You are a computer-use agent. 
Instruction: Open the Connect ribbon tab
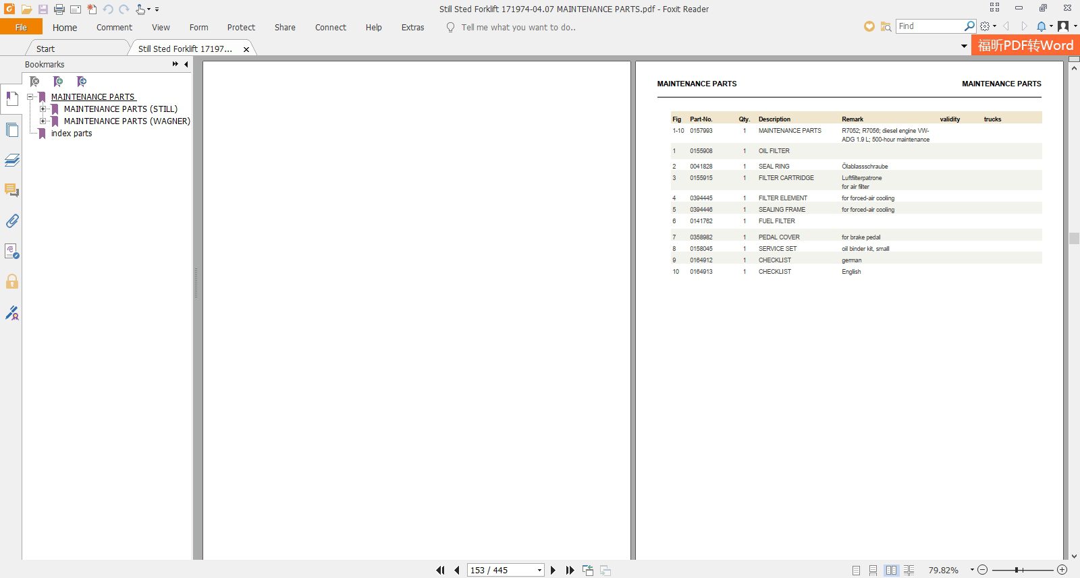pos(331,28)
